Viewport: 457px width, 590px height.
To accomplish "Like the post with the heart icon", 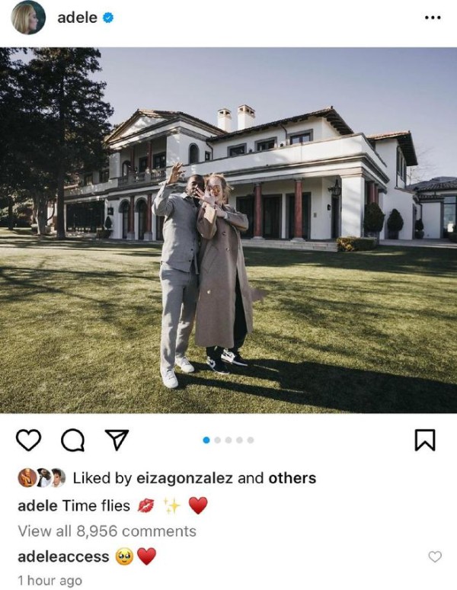I will (x=29, y=440).
